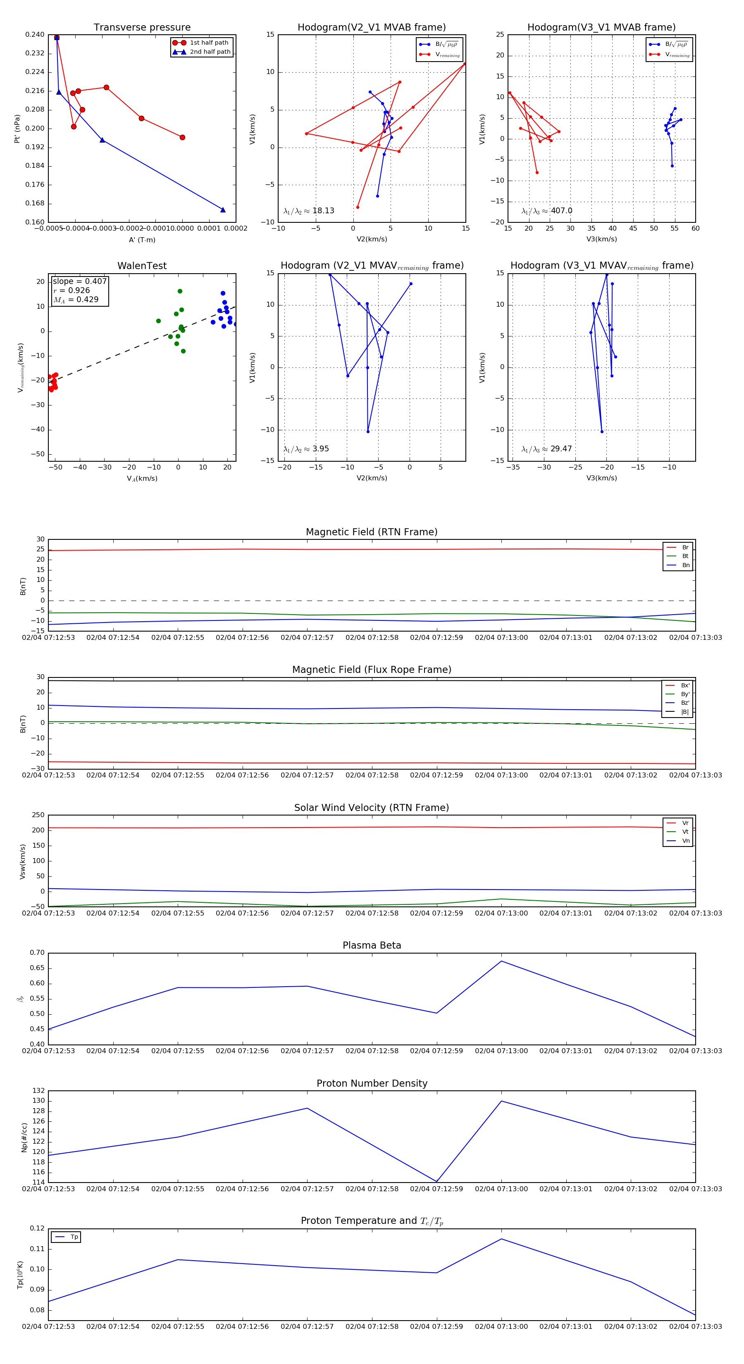
Task: Click the 'Vt' legend entry
Action: point(678,832)
